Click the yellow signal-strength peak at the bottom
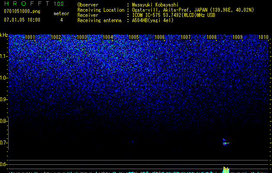This screenshot has width=272, height=173. [x=226, y=170]
